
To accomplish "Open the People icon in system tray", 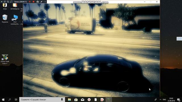I will 156,99.
